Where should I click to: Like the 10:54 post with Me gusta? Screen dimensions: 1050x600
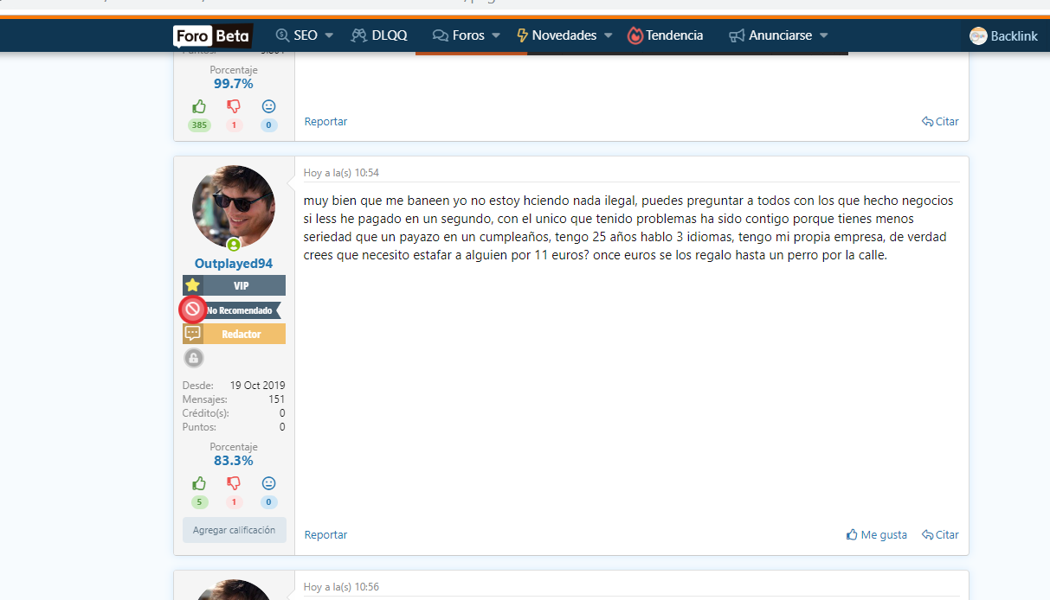tap(877, 535)
